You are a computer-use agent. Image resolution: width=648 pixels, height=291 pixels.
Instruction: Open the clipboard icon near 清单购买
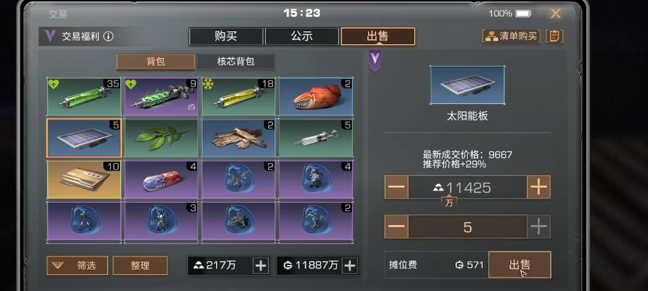click(x=555, y=37)
